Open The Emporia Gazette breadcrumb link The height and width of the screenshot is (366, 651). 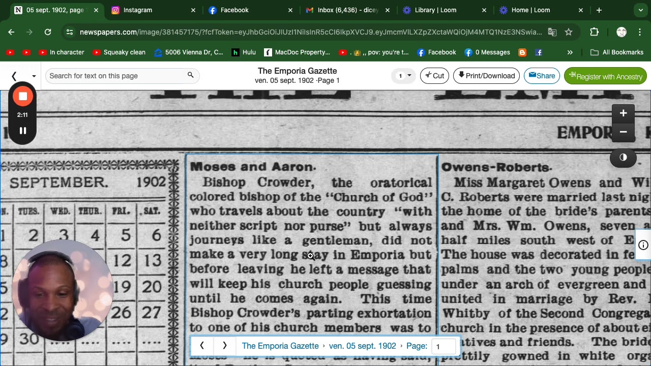tap(280, 346)
